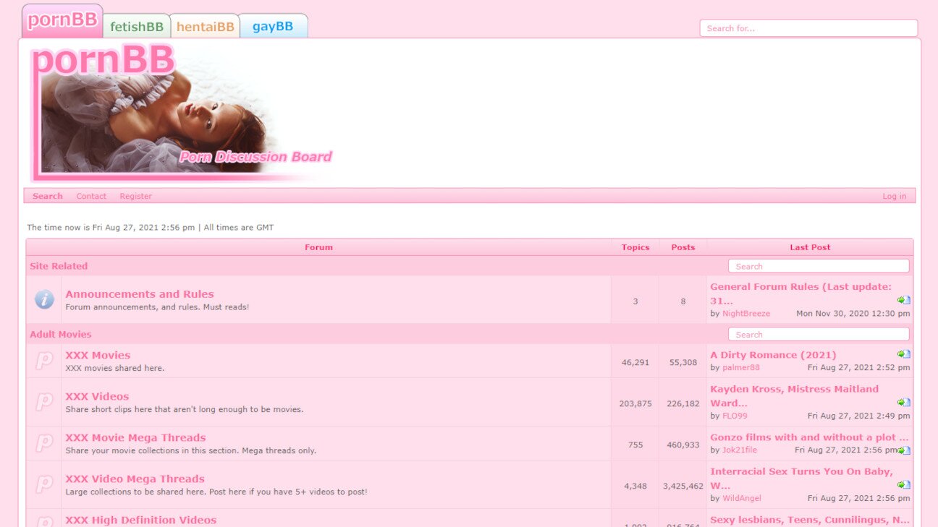Open the Contact page link
This screenshot has width=938, height=527.
[91, 196]
